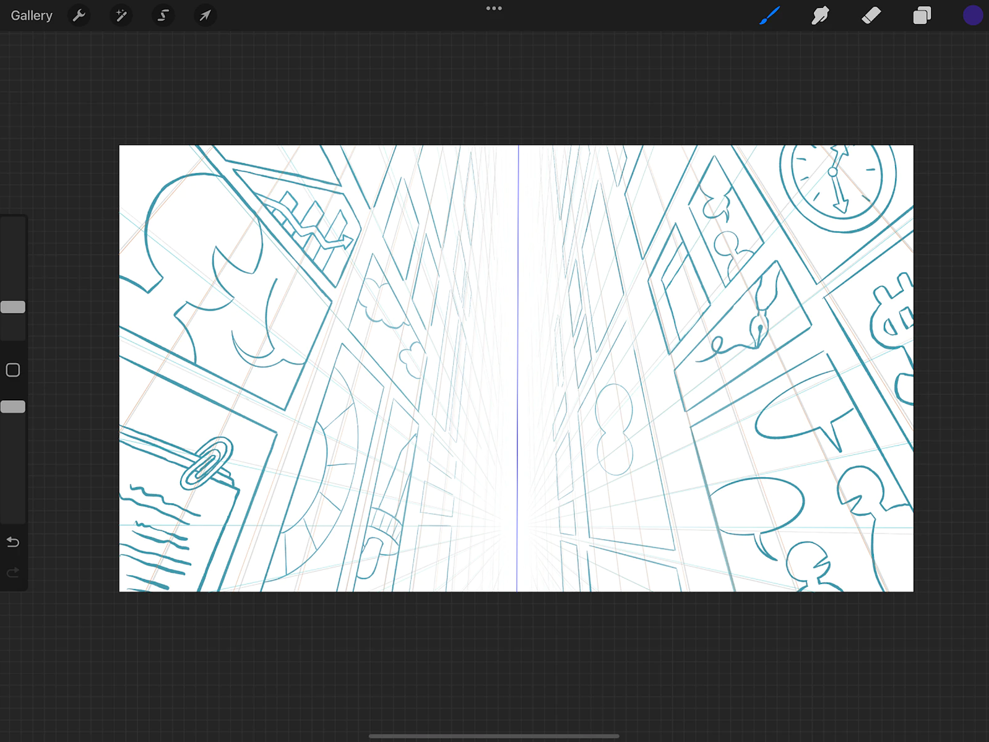
Task: Select the Smudge tool
Action: [820, 15]
